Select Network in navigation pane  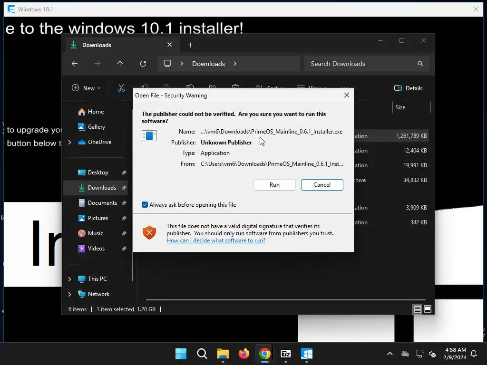pyautogui.click(x=98, y=294)
